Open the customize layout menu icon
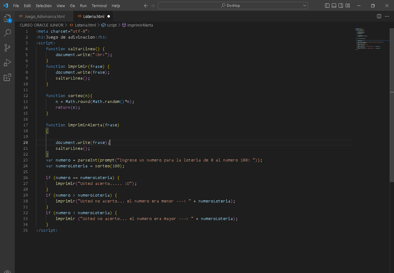The image size is (394, 273). tap(348, 6)
